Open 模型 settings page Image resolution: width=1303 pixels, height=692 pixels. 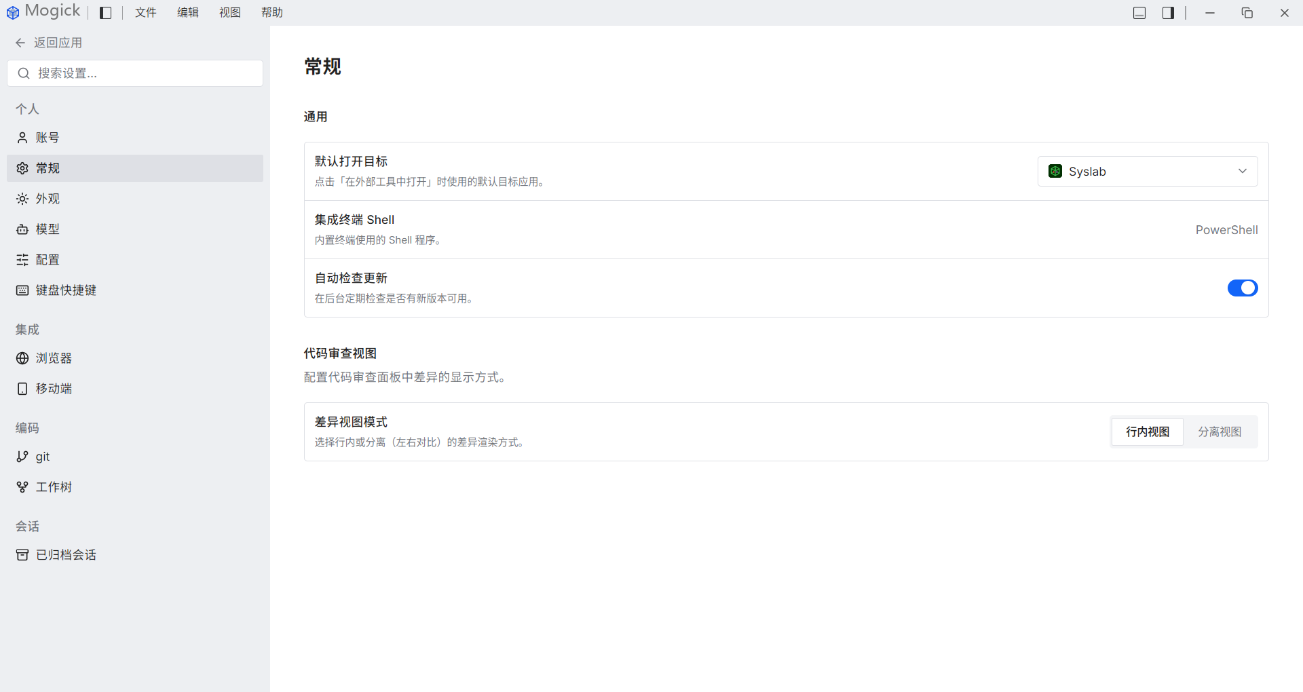pyautogui.click(x=135, y=229)
